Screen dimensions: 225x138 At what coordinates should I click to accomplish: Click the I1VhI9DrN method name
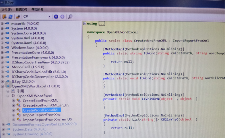[x=150, y=99]
